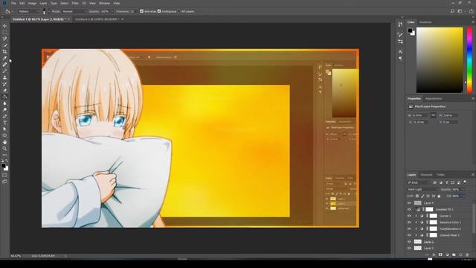Click the lock all padlock icon
Viewport: 476px width, 268px height.
coord(439,197)
